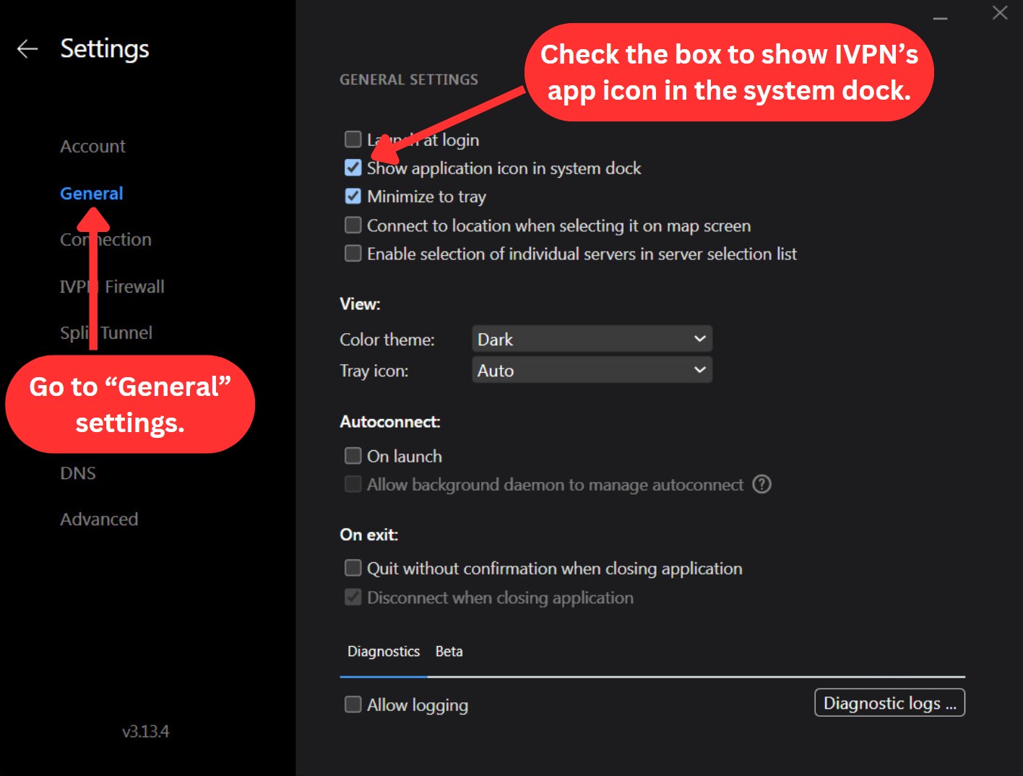The height and width of the screenshot is (776, 1023).
Task: Open the Advanced settings section
Action: coord(99,520)
